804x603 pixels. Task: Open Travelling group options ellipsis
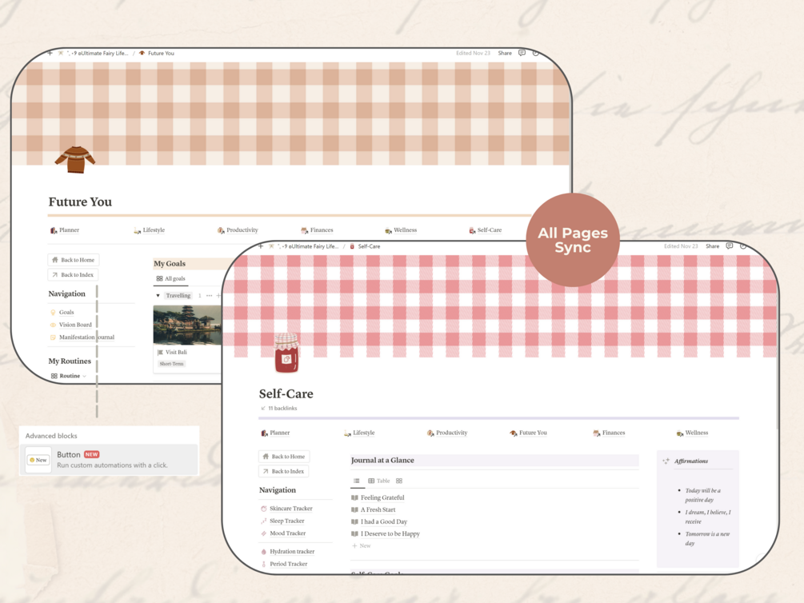click(210, 296)
